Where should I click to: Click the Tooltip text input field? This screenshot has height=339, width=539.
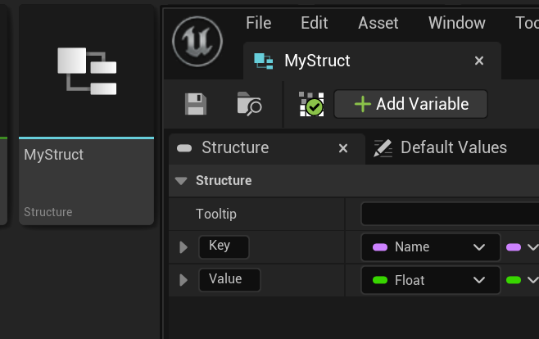[449, 214]
